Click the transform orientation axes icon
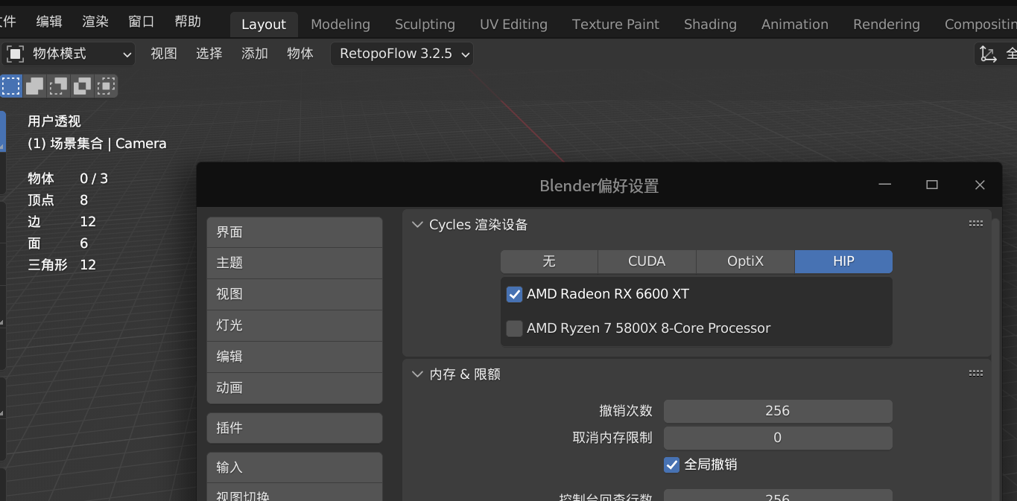 pos(989,53)
